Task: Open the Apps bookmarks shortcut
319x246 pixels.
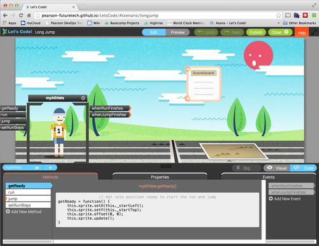Action: tap(9, 23)
